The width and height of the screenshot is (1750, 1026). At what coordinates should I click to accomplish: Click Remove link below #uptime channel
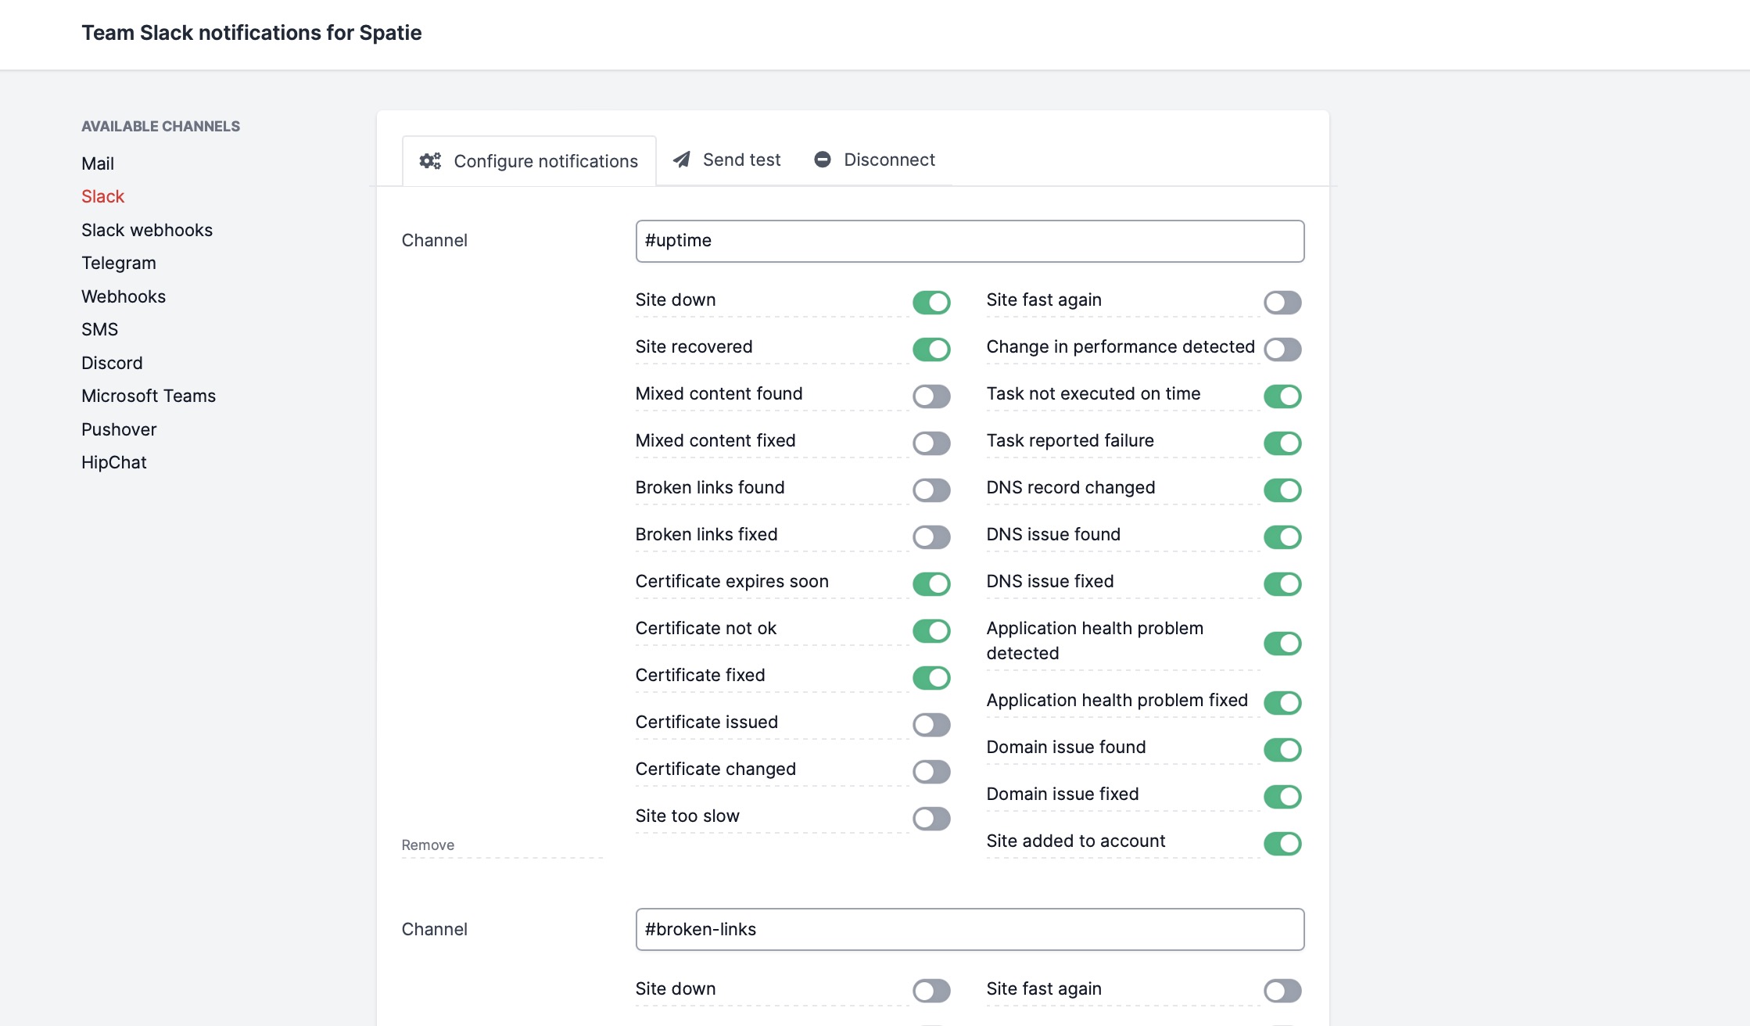428,844
